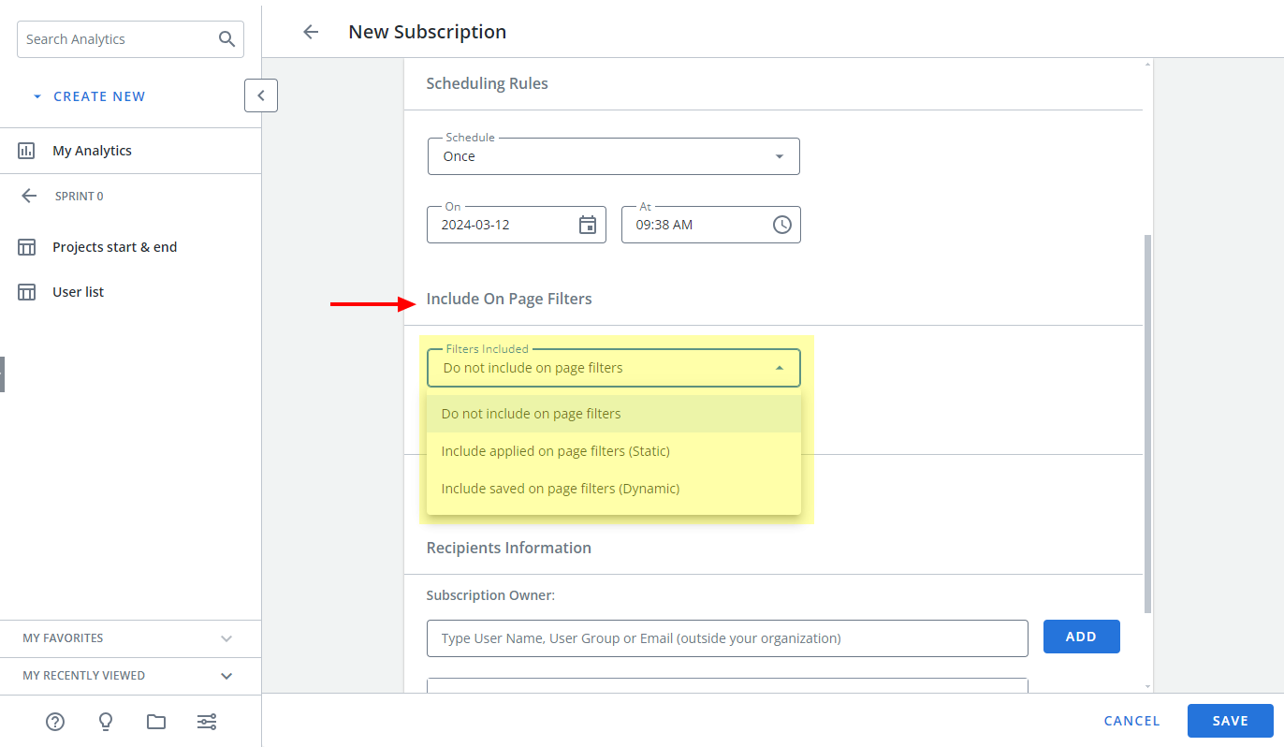The image size is (1284, 747).
Task: Expand the CREATE NEW dropdown
Action: click(x=37, y=95)
